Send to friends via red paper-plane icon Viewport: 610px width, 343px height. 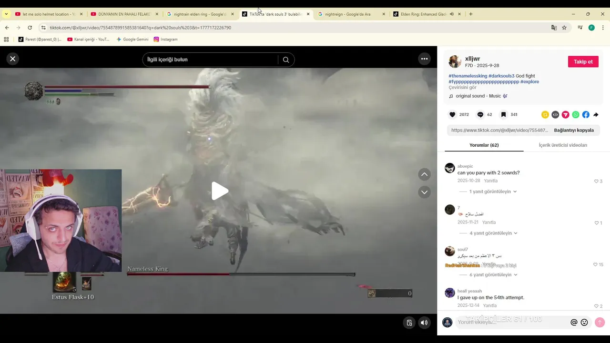pos(565,114)
